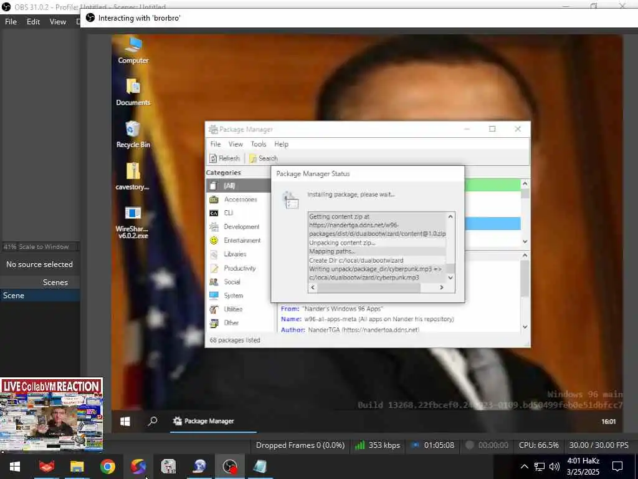Click the install log horizontal scrollbar thumb
This screenshot has width=638, height=479.
click(x=369, y=288)
